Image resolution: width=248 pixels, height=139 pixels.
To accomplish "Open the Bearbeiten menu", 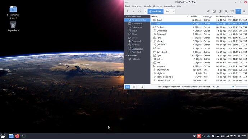I will 137,6.
